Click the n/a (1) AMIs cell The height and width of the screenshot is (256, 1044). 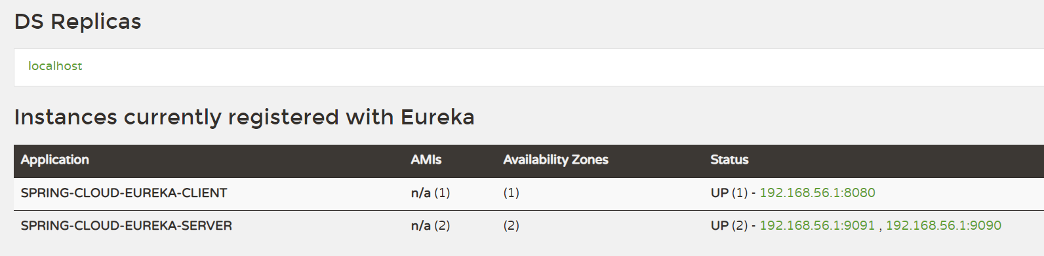pos(430,192)
